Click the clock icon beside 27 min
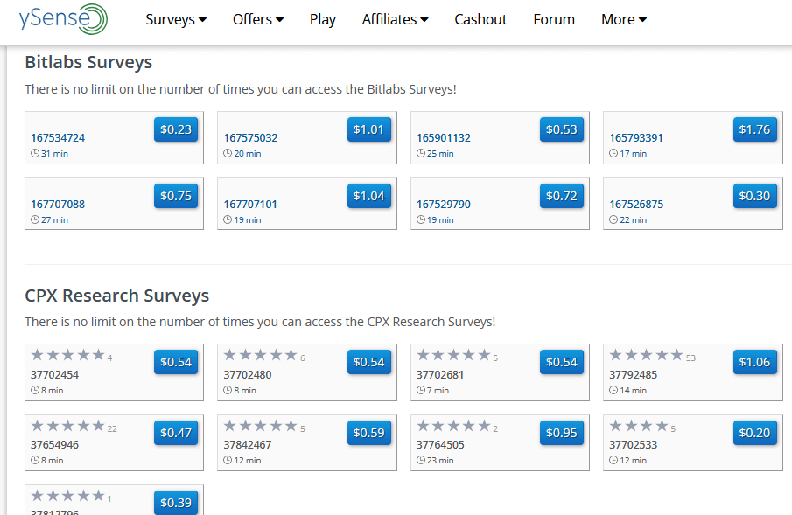This screenshot has height=515, width=792. click(35, 219)
